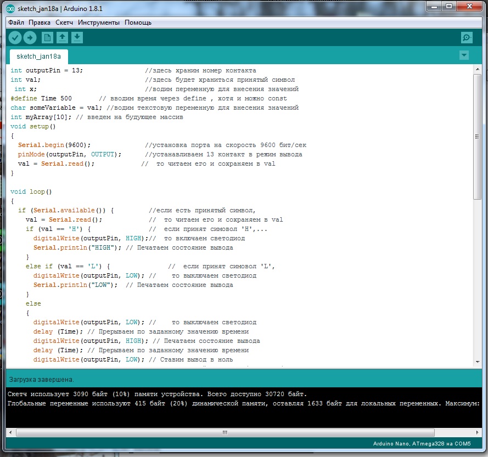Click the console scroll left arrow
Image resolution: width=488 pixels, height=457 pixels.
point(10,432)
